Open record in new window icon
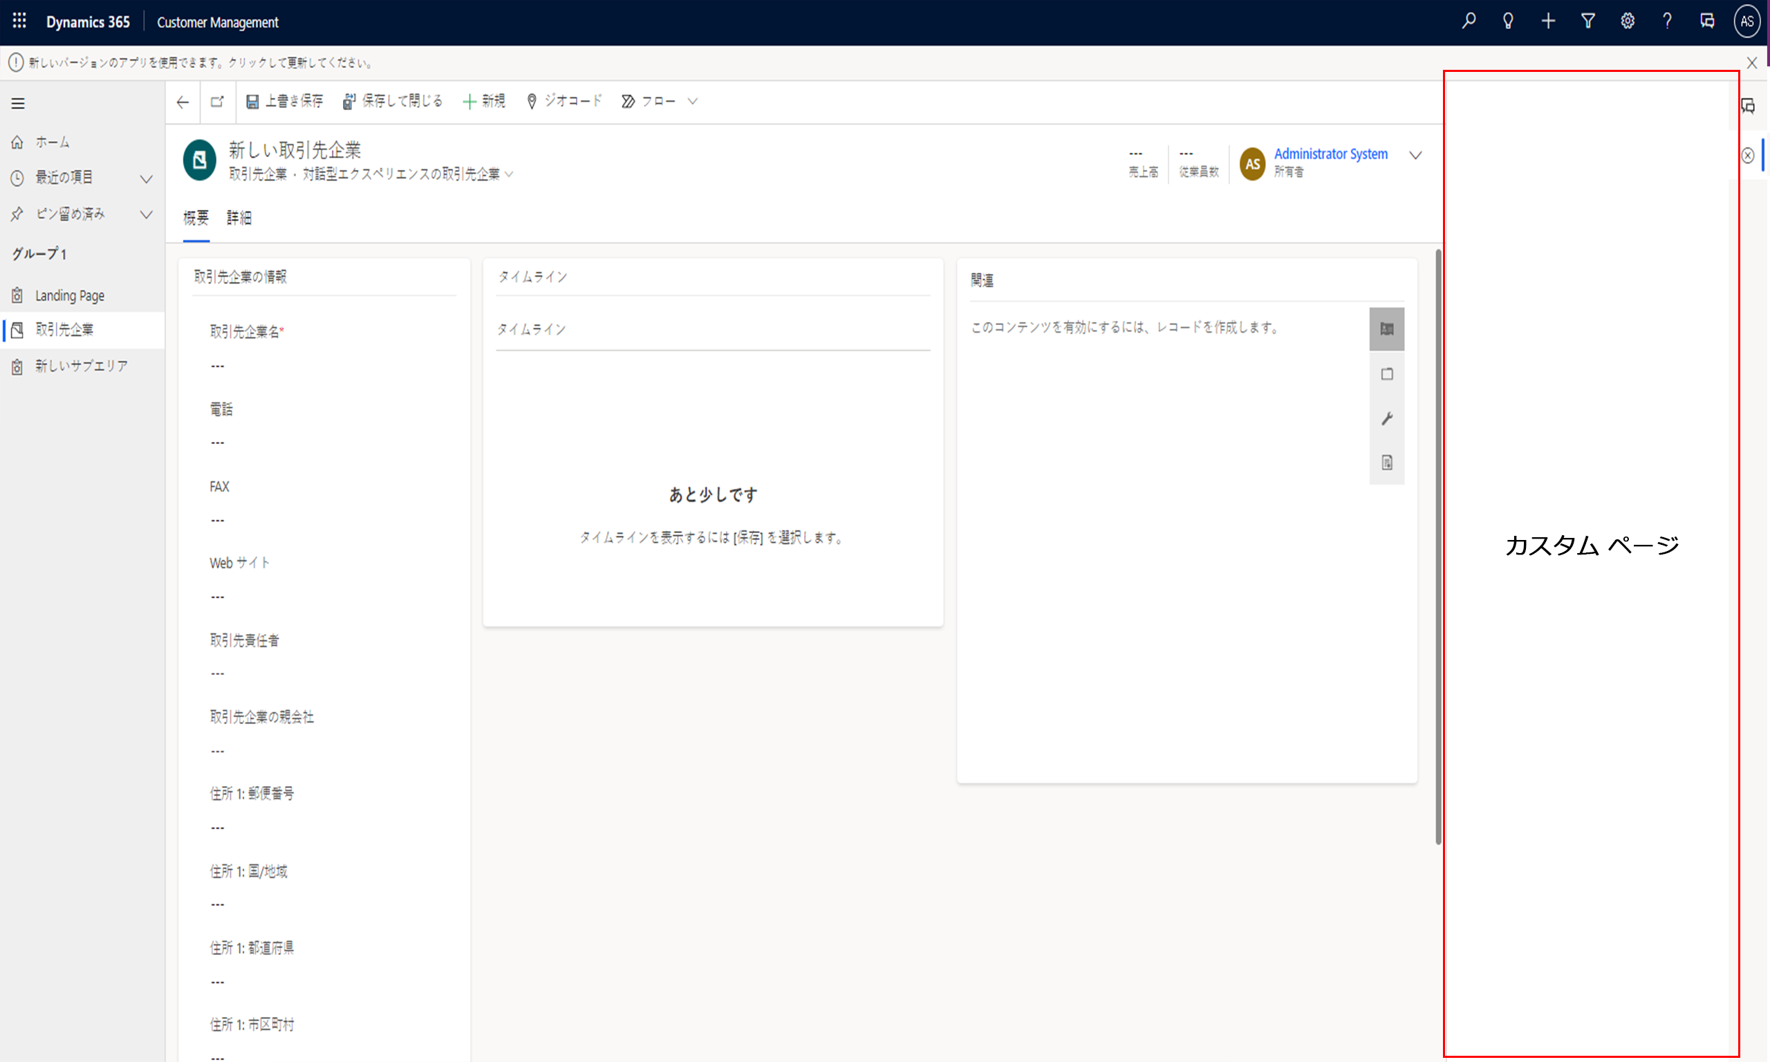 [x=218, y=102]
